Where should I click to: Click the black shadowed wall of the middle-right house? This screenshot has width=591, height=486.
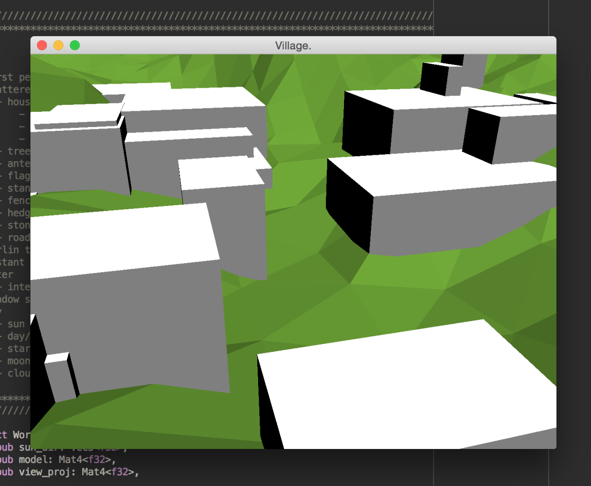(x=349, y=203)
